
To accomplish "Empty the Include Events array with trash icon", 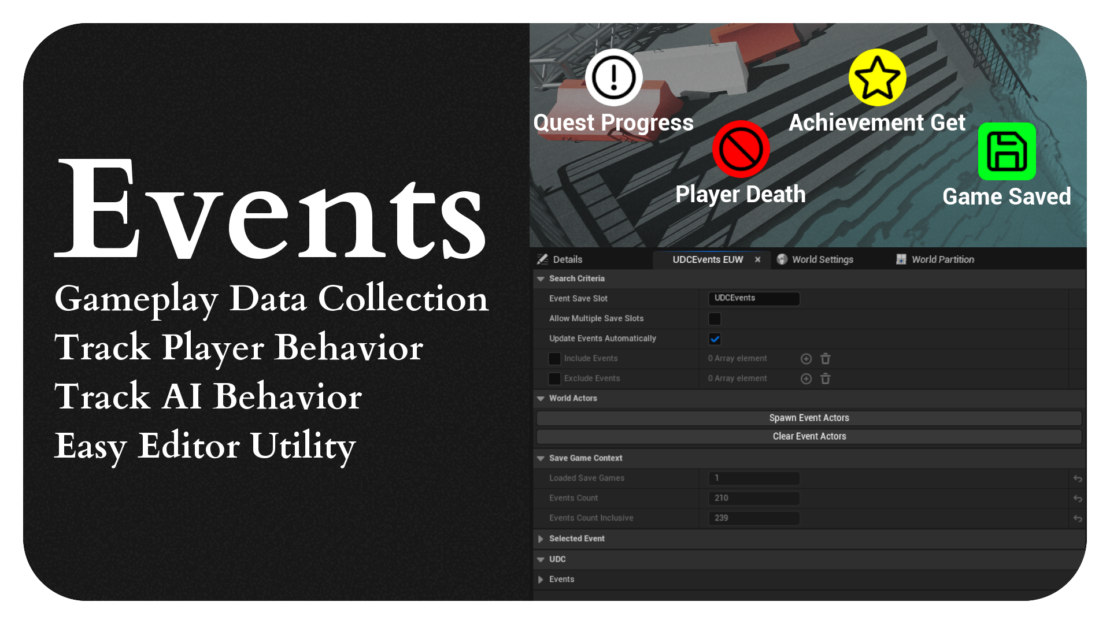I will pyautogui.click(x=826, y=359).
